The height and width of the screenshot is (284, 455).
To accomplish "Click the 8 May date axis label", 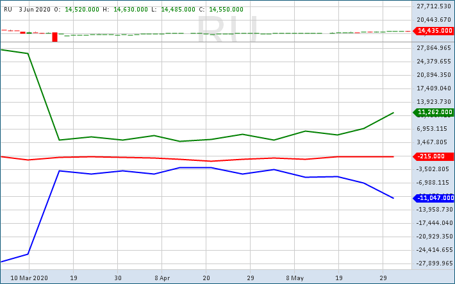I will point(295,278).
